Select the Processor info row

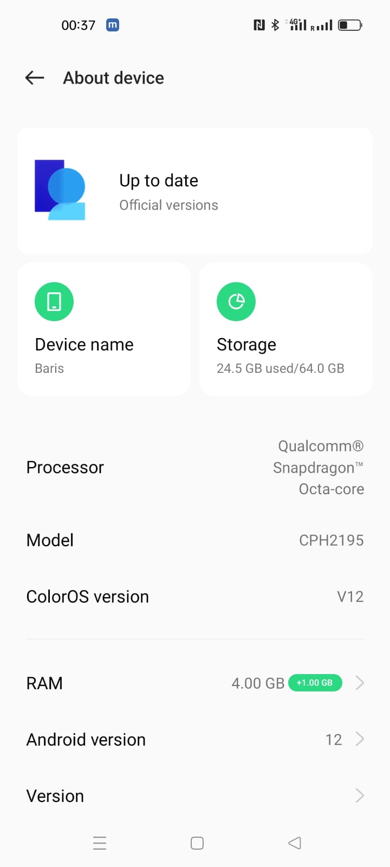click(x=195, y=467)
